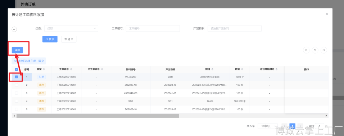
Task: Click the 库存 tag in row 4
Action: point(41,101)
